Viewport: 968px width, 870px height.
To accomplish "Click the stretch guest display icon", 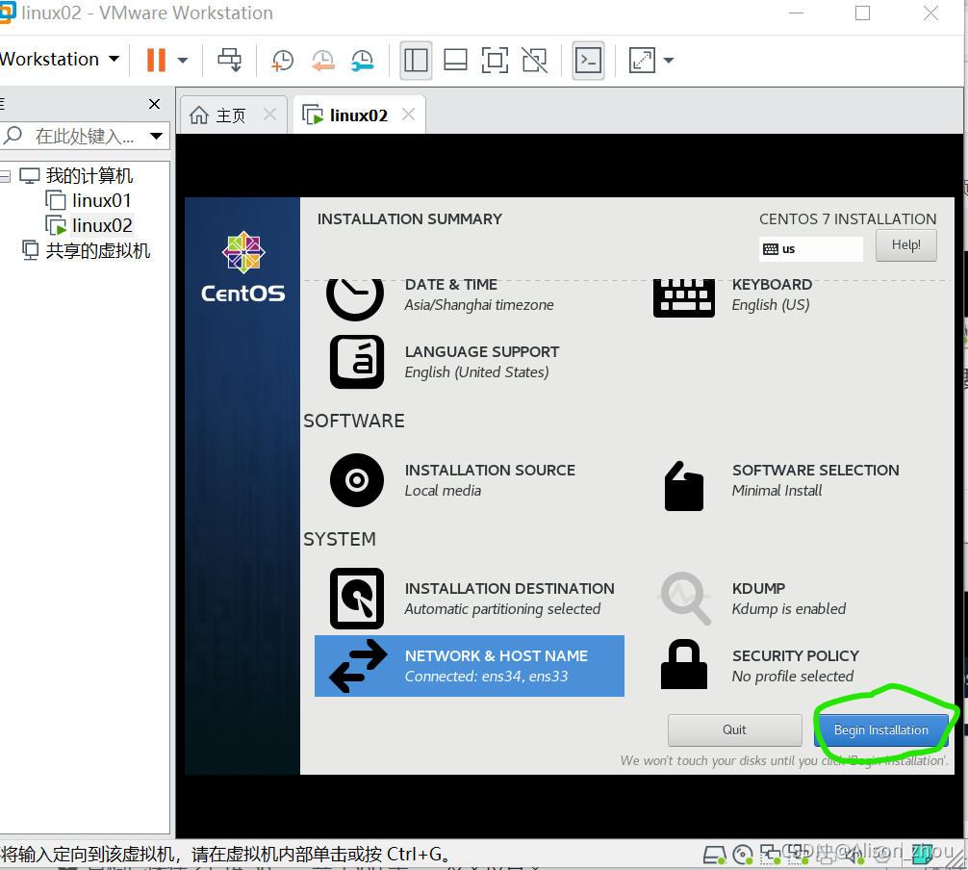I will (642, 61).
